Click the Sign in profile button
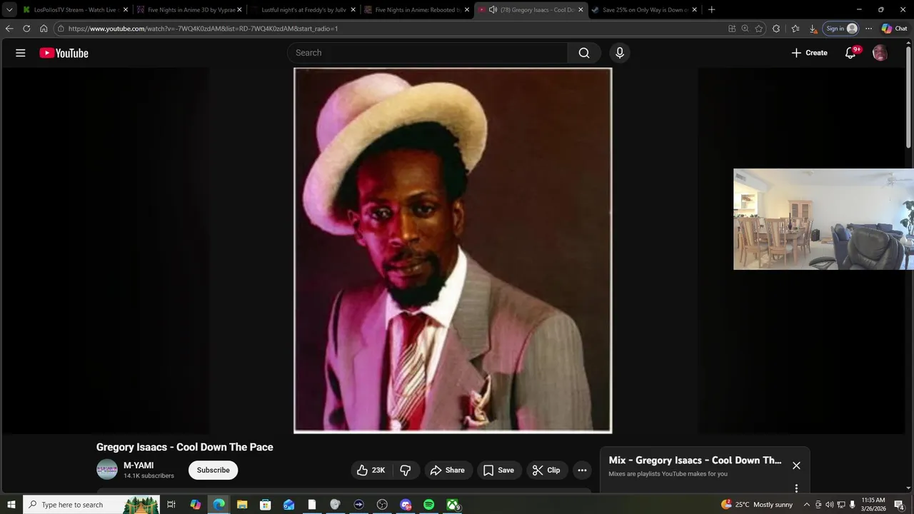This screenshot has height=514, width=914. click(x=840, y=29)
